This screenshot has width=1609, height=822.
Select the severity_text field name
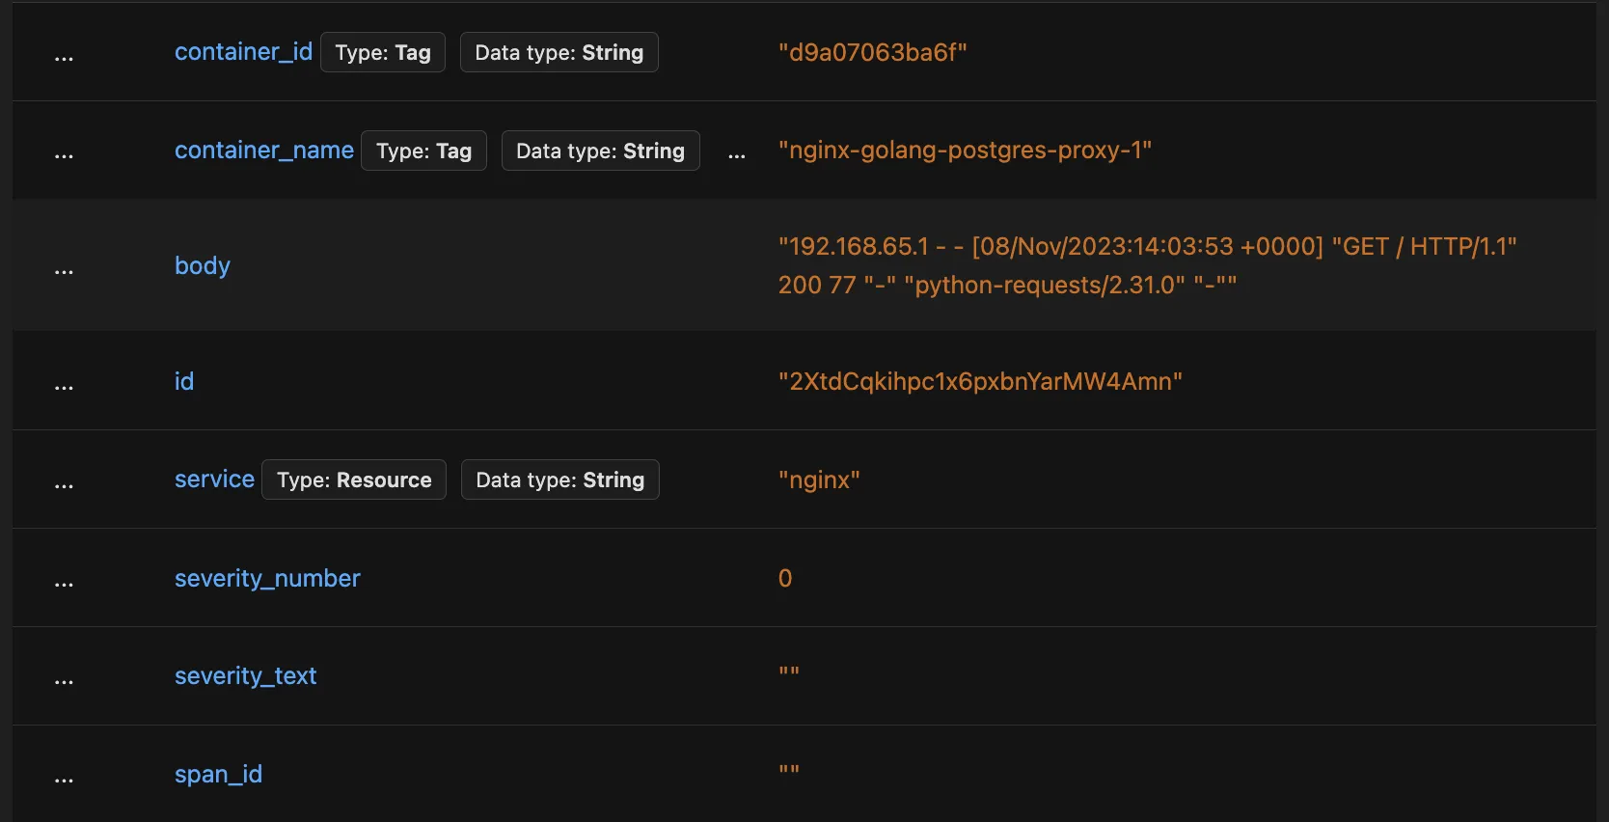pyautogui.click(x=245, y=676)
